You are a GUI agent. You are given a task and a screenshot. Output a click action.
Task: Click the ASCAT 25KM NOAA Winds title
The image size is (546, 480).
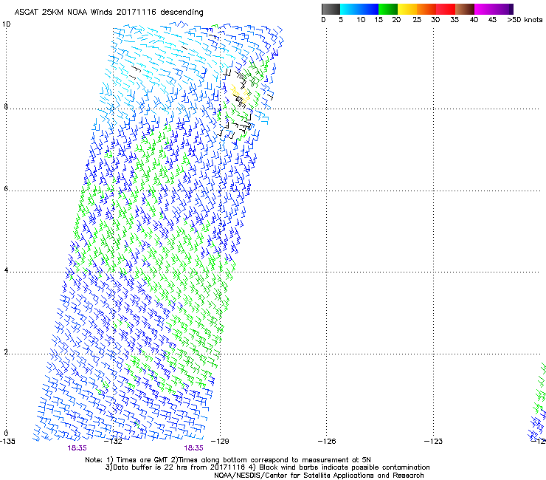[x=108, y=13]
